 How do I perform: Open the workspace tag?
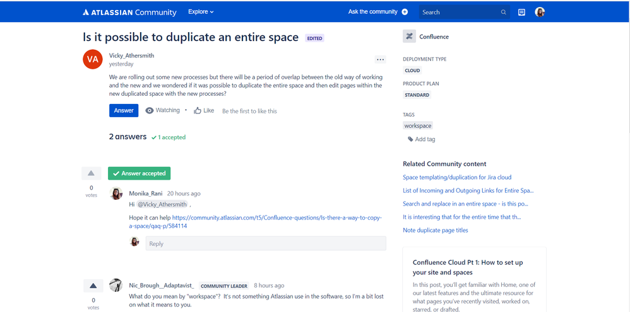click(418, 126)
